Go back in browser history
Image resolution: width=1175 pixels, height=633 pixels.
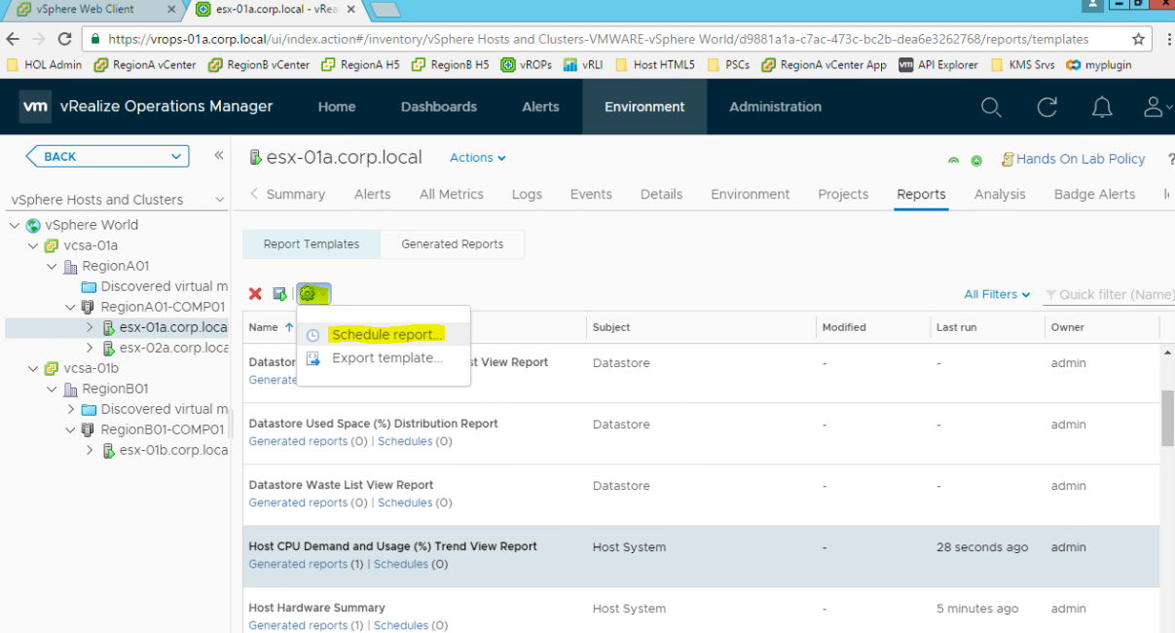13,40
